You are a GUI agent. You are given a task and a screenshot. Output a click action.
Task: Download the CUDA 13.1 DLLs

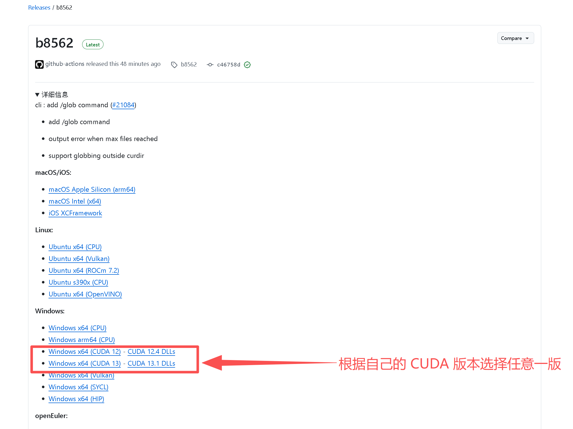coord(151,363)
